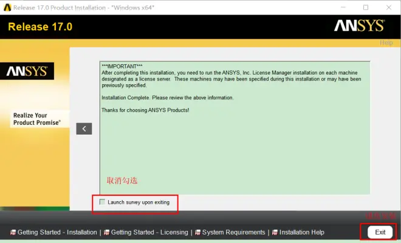Click the Help link at top right

[x=386, y=42]
